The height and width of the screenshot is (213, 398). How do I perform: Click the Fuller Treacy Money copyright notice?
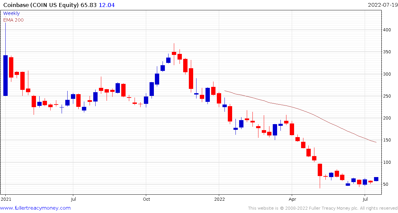(x=322, y=208)
